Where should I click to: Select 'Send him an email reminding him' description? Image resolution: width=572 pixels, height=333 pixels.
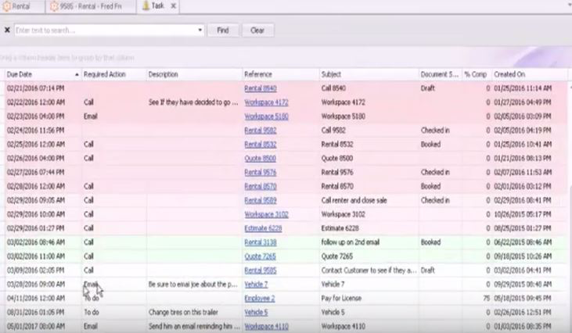coord(194,327)
